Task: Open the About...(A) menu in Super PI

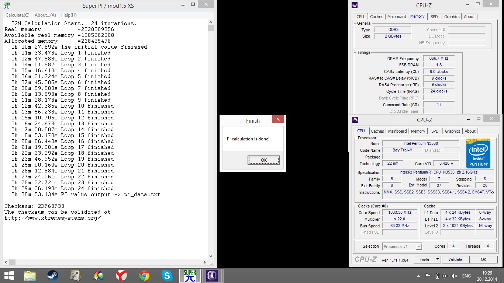Action: 45,15
